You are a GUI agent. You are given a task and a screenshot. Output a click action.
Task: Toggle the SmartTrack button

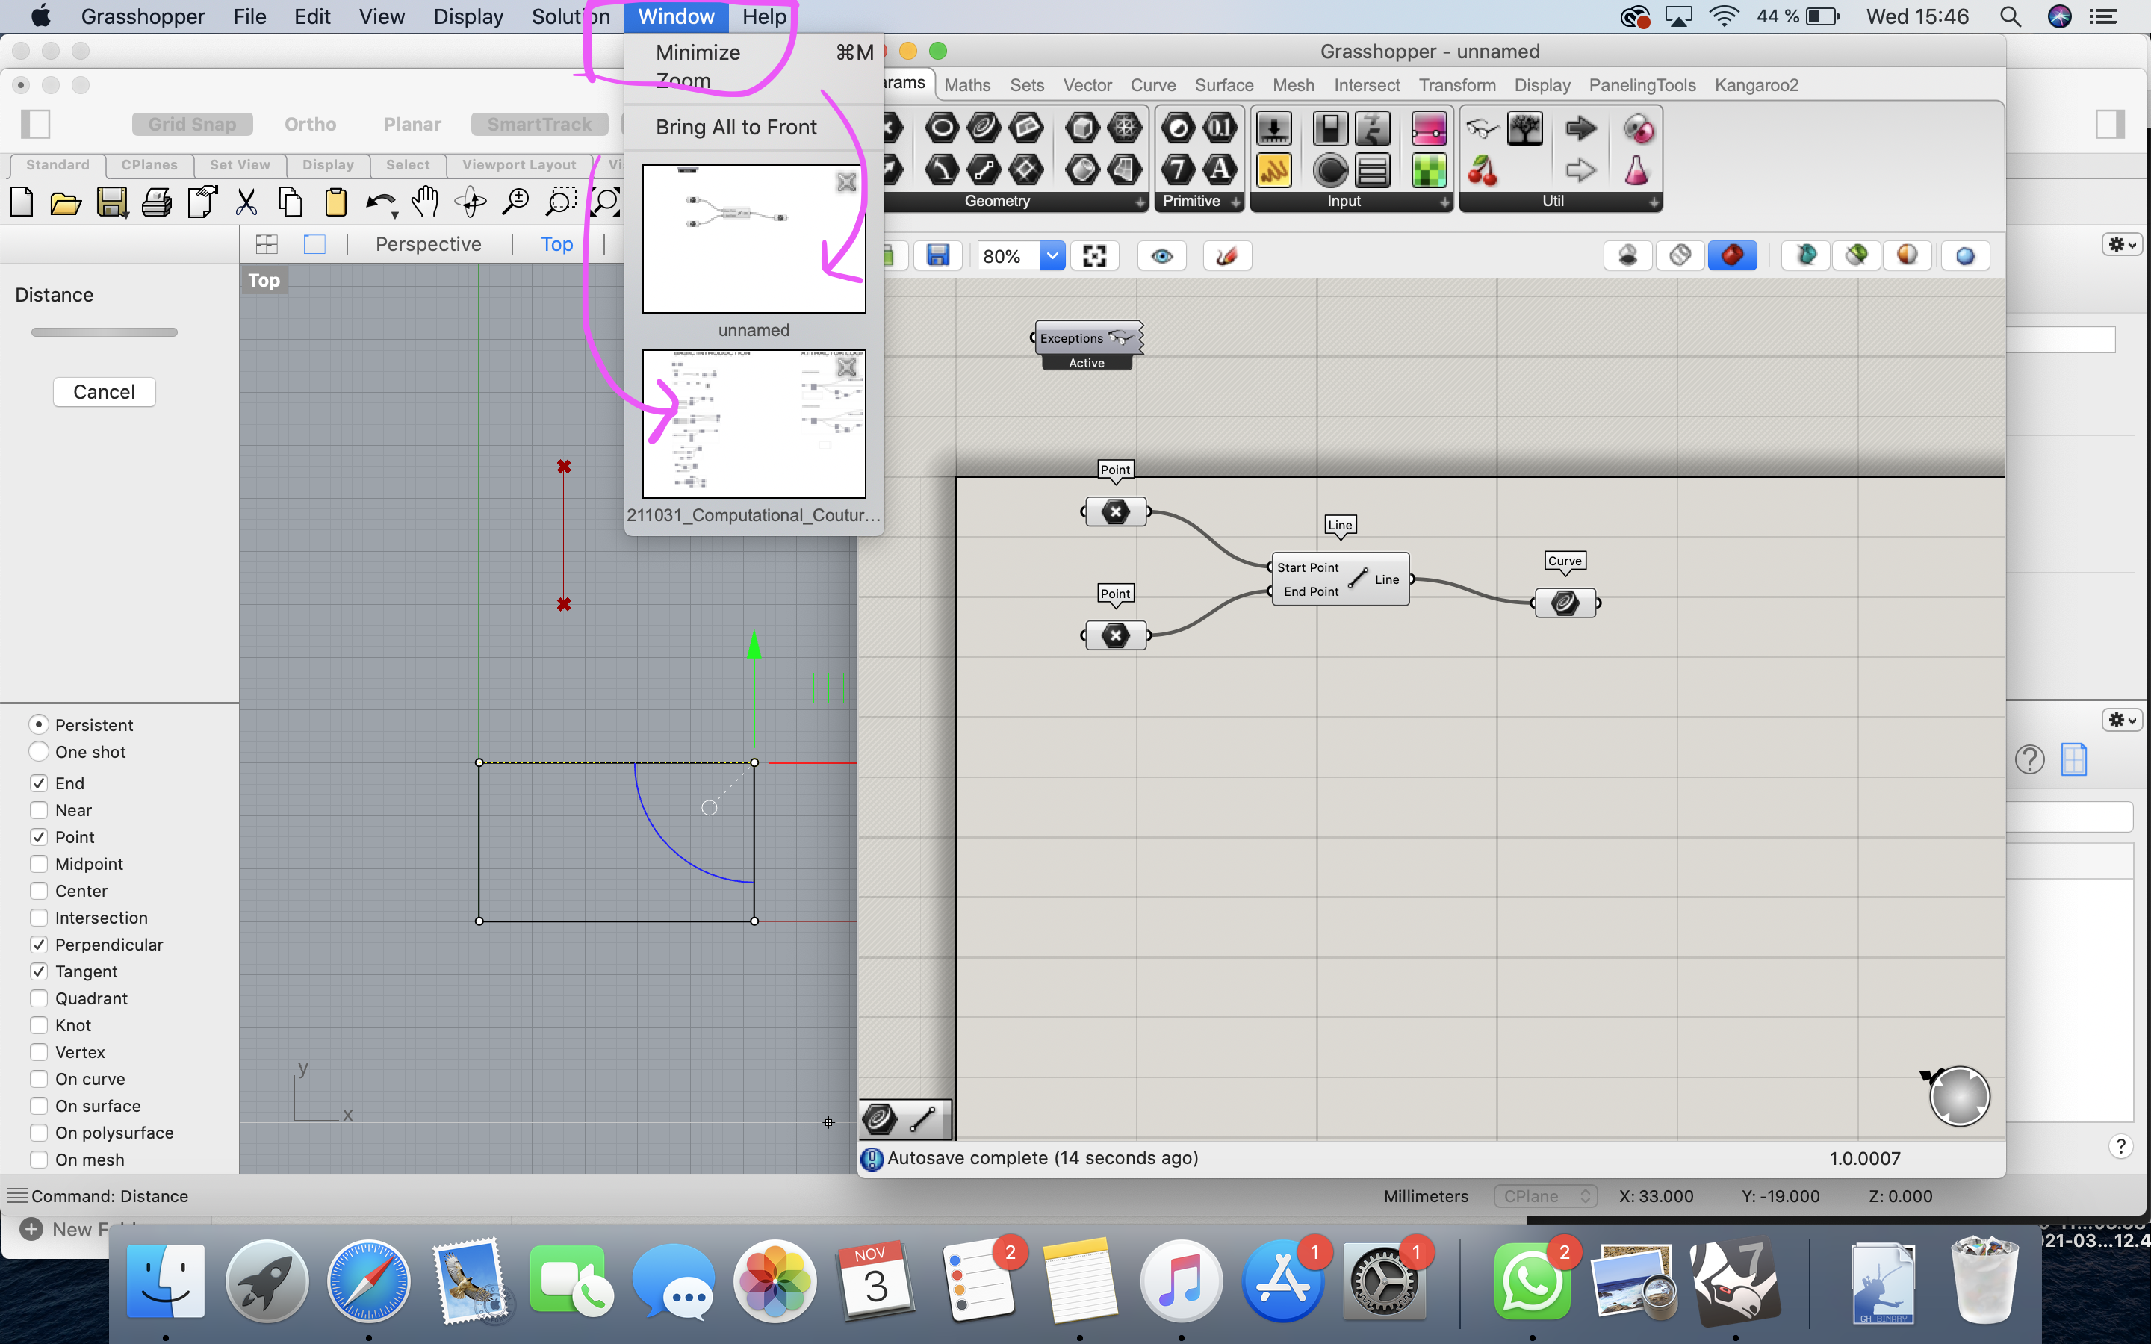539,123
